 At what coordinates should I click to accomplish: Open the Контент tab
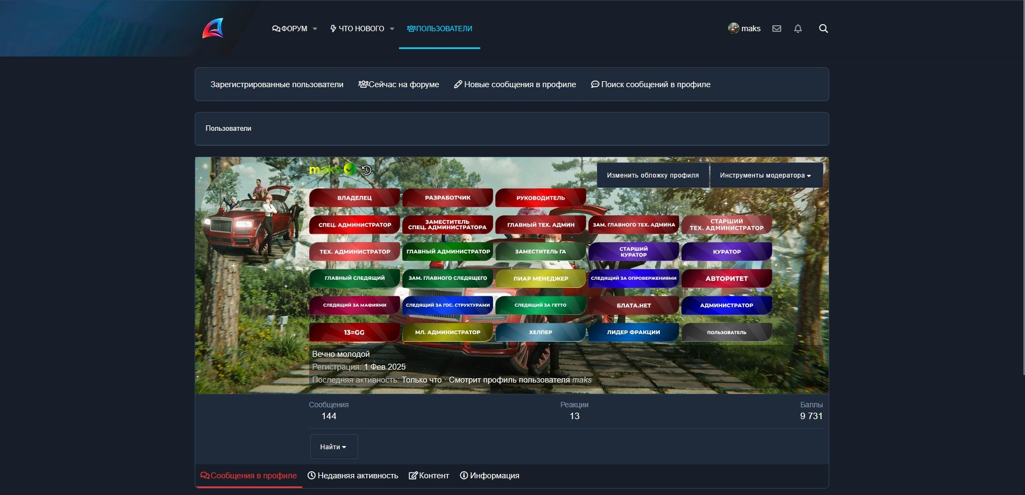click(x=429, y=476)
